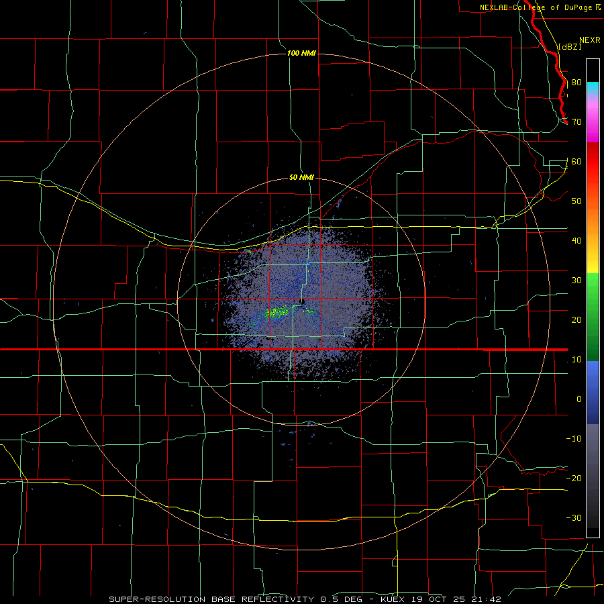Click the 100 NMI range ring label
The width and height of the screenshot is (604, 604).
point(301,53)
